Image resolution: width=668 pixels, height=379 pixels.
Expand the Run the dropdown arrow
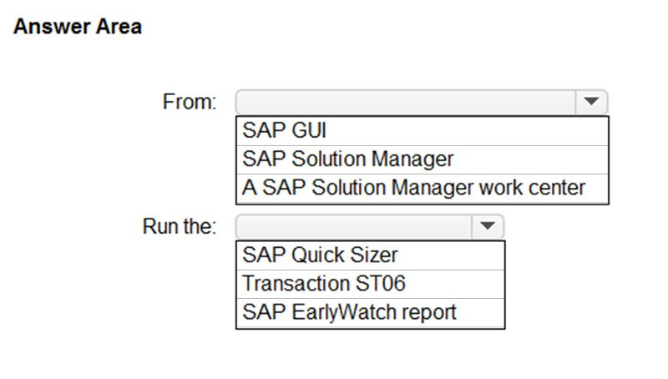point(488,226)
